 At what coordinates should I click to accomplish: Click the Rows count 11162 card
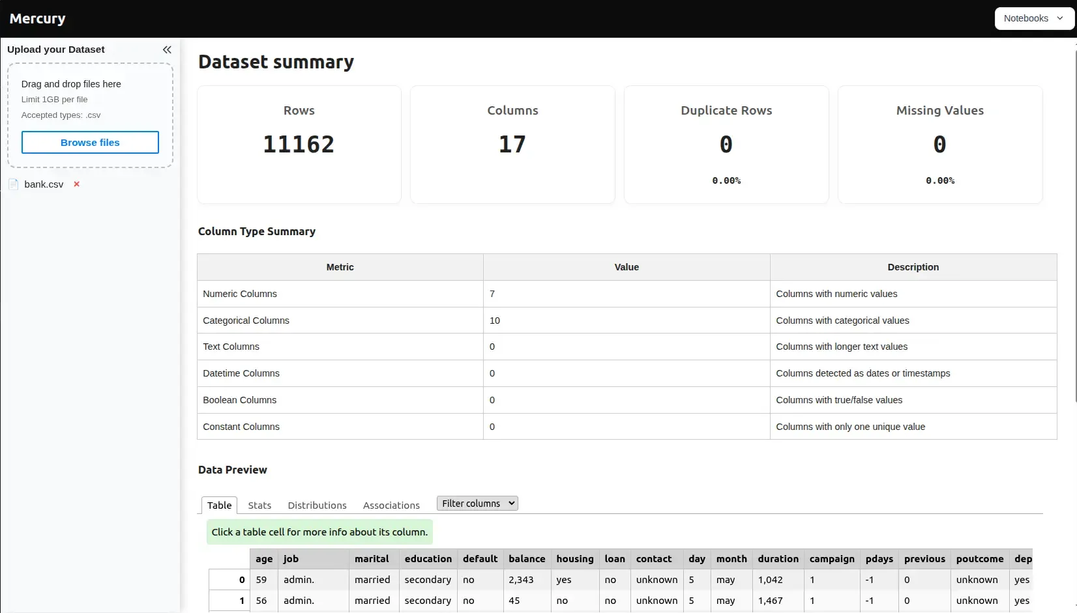point(299,145)
